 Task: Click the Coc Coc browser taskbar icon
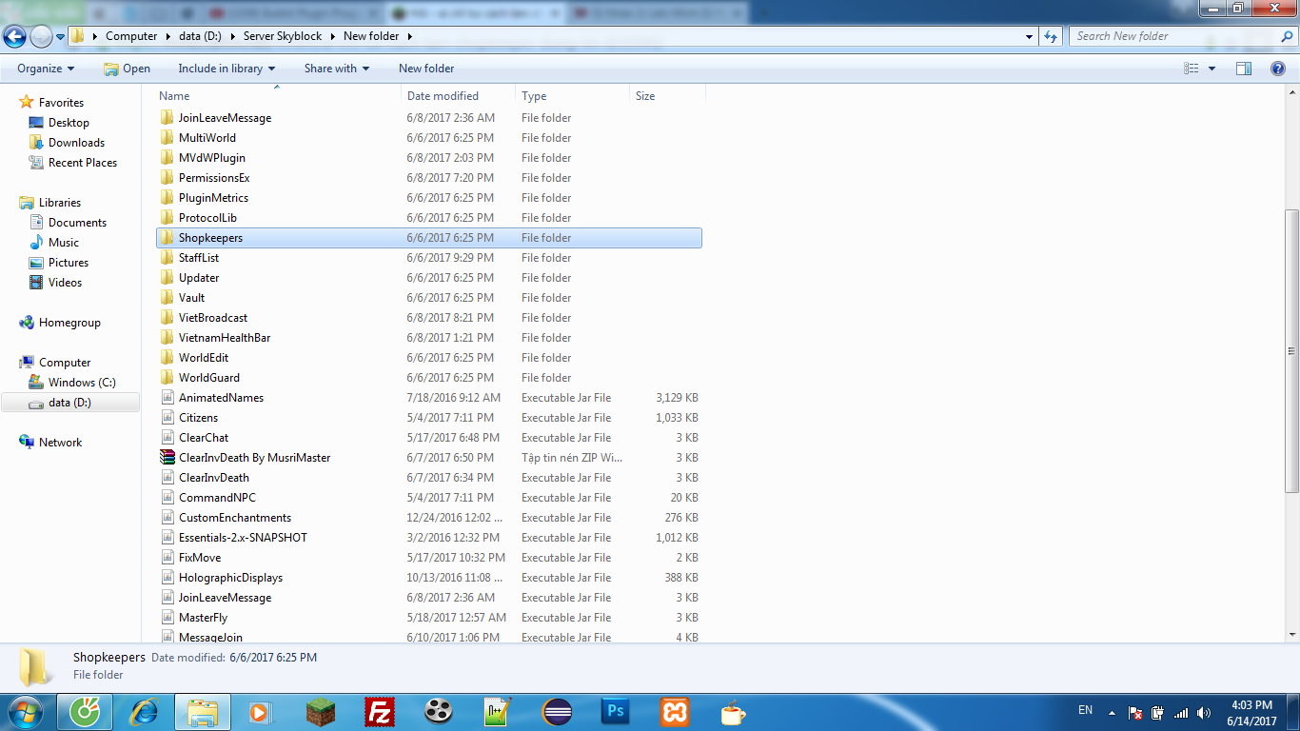pyautogui.click(x=85, y=712)
